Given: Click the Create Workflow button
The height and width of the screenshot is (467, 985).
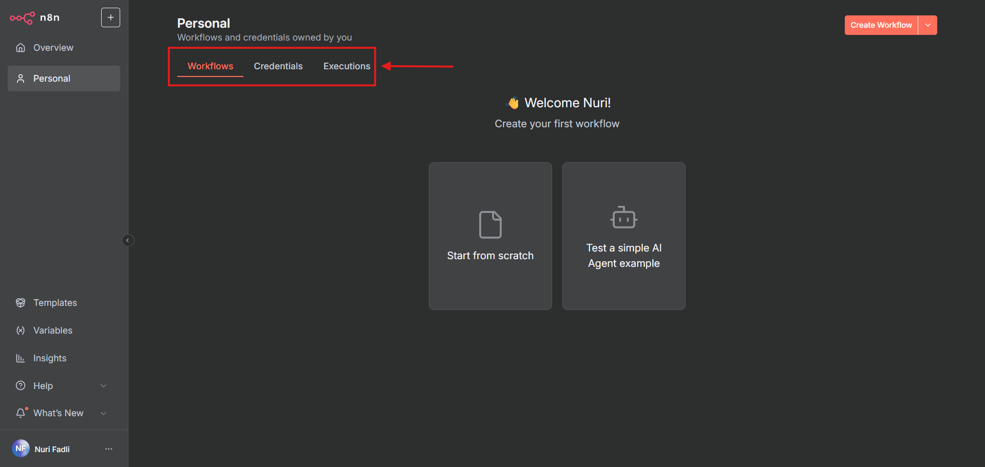Looking at the screenshot, I should tap(881, 25).
